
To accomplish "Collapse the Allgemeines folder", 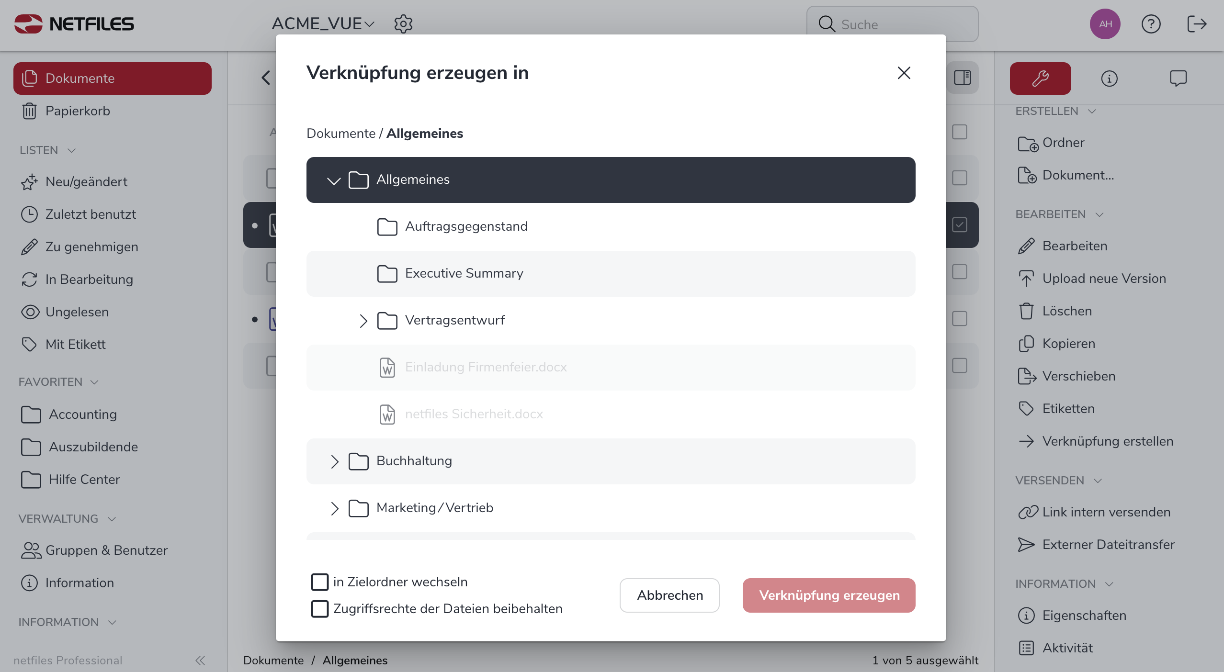I will point(333,180).
